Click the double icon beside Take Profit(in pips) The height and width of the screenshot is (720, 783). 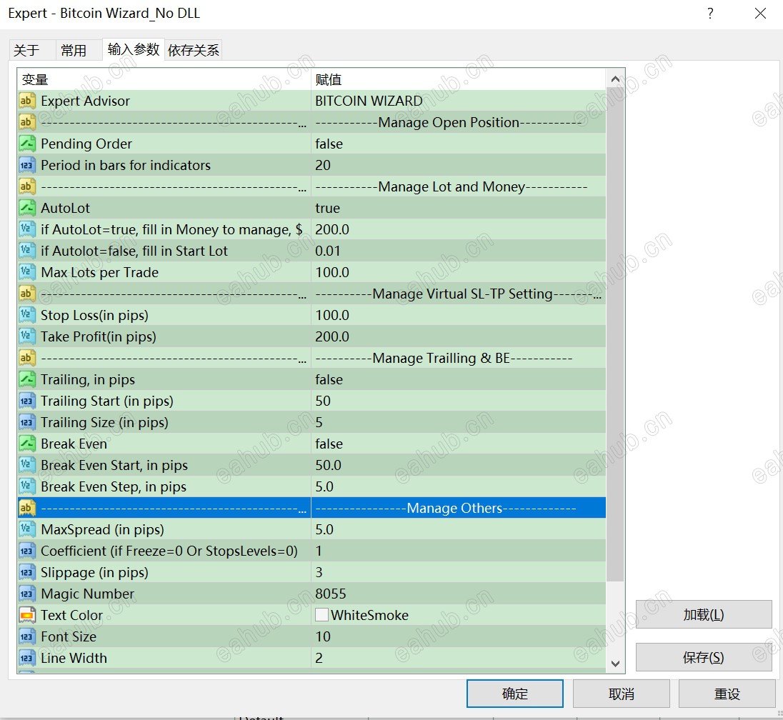coord(27,337)
